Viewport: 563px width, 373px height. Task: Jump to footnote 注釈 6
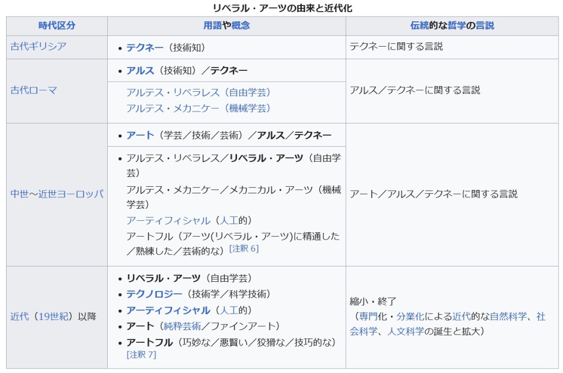(x=244, y=248)
